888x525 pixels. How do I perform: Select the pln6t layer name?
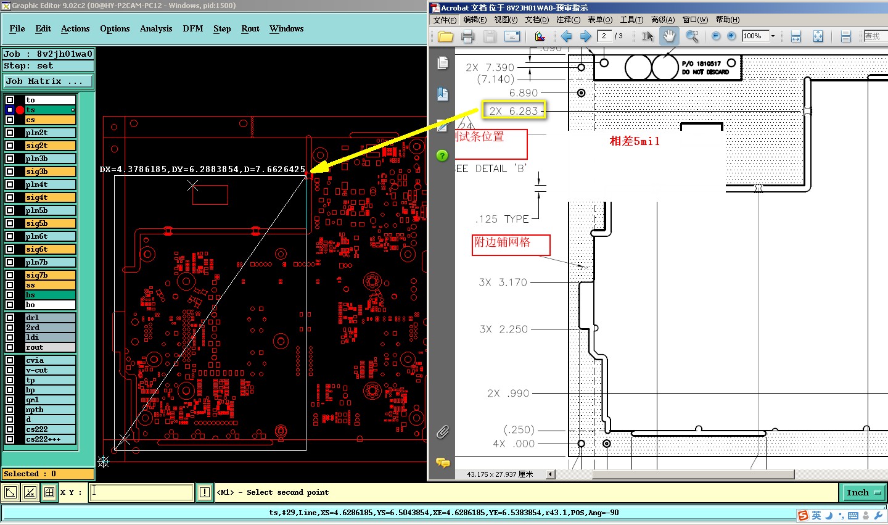50,236
